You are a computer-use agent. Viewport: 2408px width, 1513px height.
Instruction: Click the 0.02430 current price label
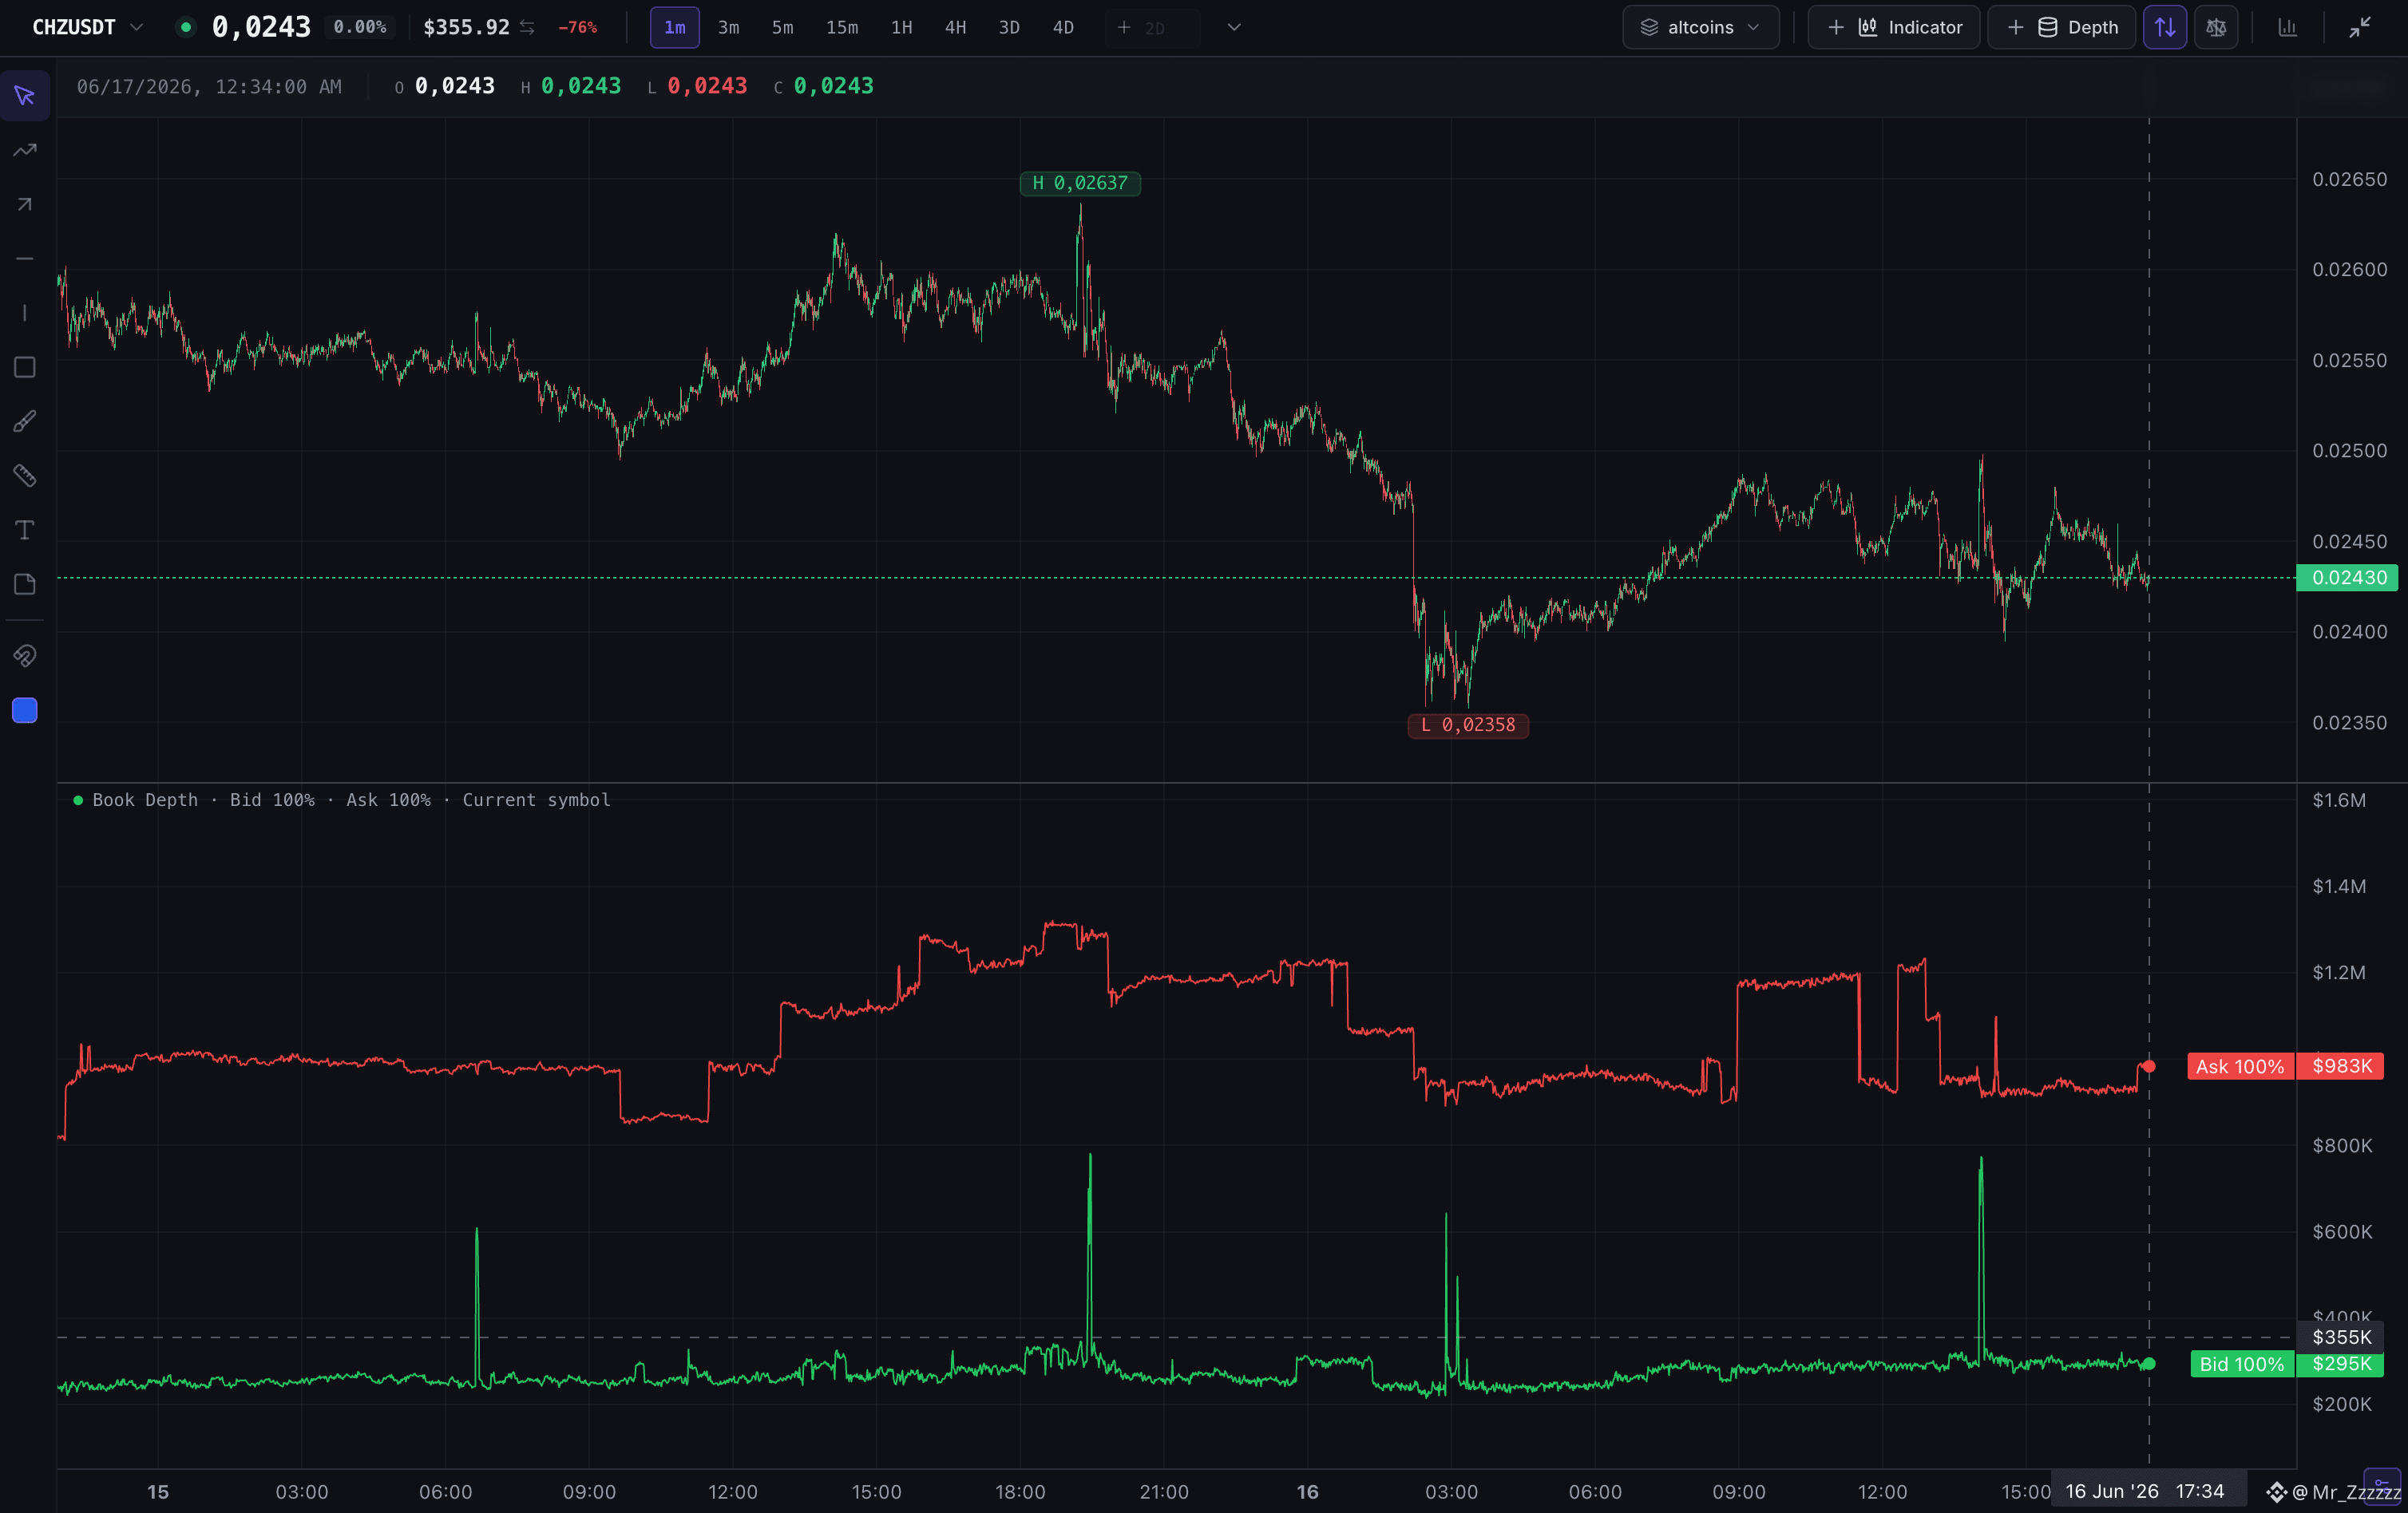pos(2347,578)
